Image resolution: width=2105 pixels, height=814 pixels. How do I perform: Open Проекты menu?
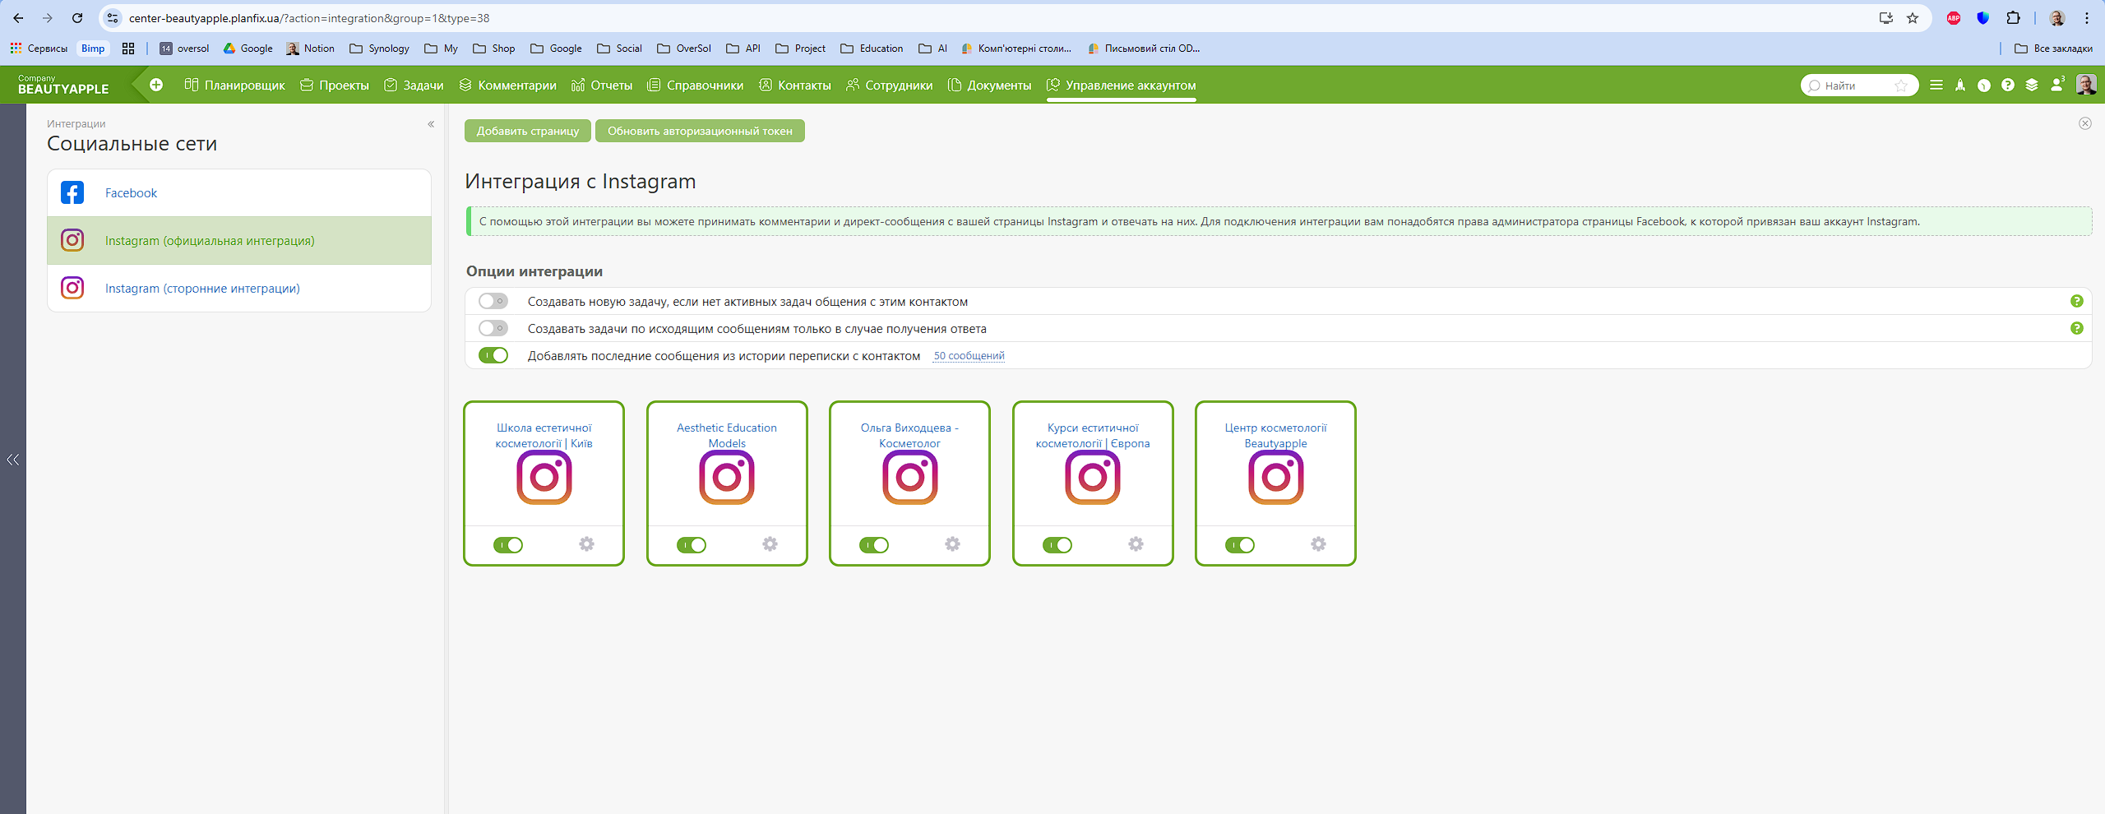pos(335,86)
